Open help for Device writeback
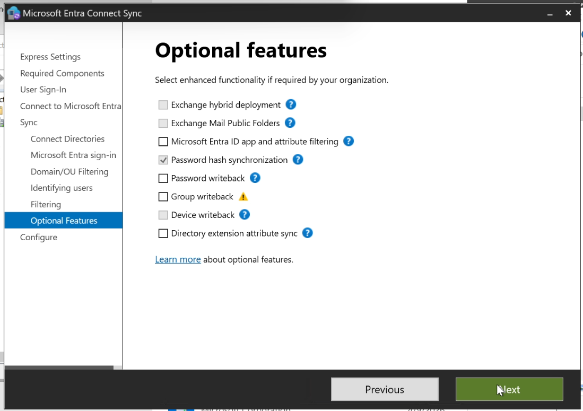Image resolution: width=583 pixels, height=411 pixels. 244,214
